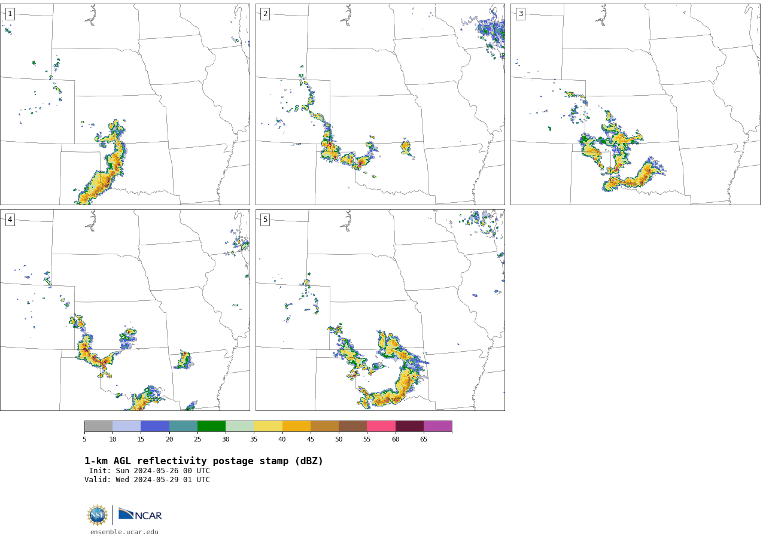The image size is (766, 539).
Task: Click the ensemble.ucar.edu text
Action: click(124, 532)
